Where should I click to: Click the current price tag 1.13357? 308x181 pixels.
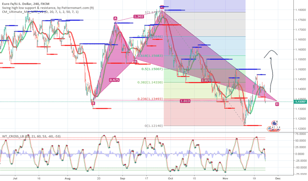(300, 102)
